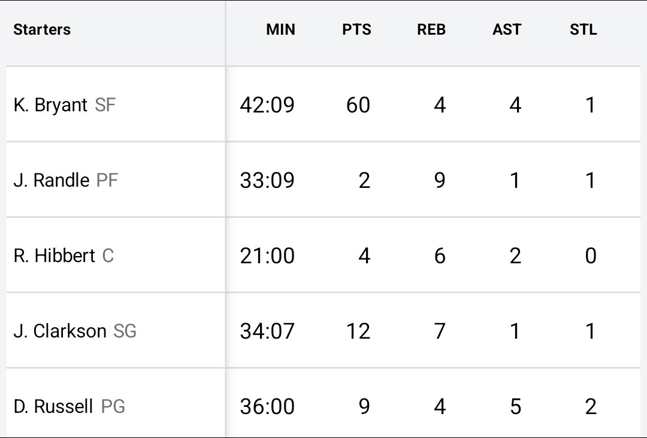Sort by PTS column header
Viewport: 647px width, 438px height.
click(x=356, y=30)
